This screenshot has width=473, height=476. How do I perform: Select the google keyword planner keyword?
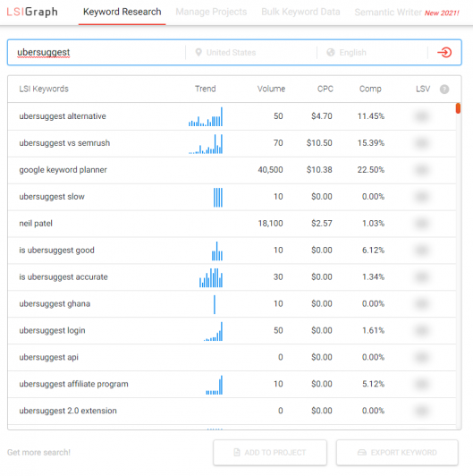point(63,170)
